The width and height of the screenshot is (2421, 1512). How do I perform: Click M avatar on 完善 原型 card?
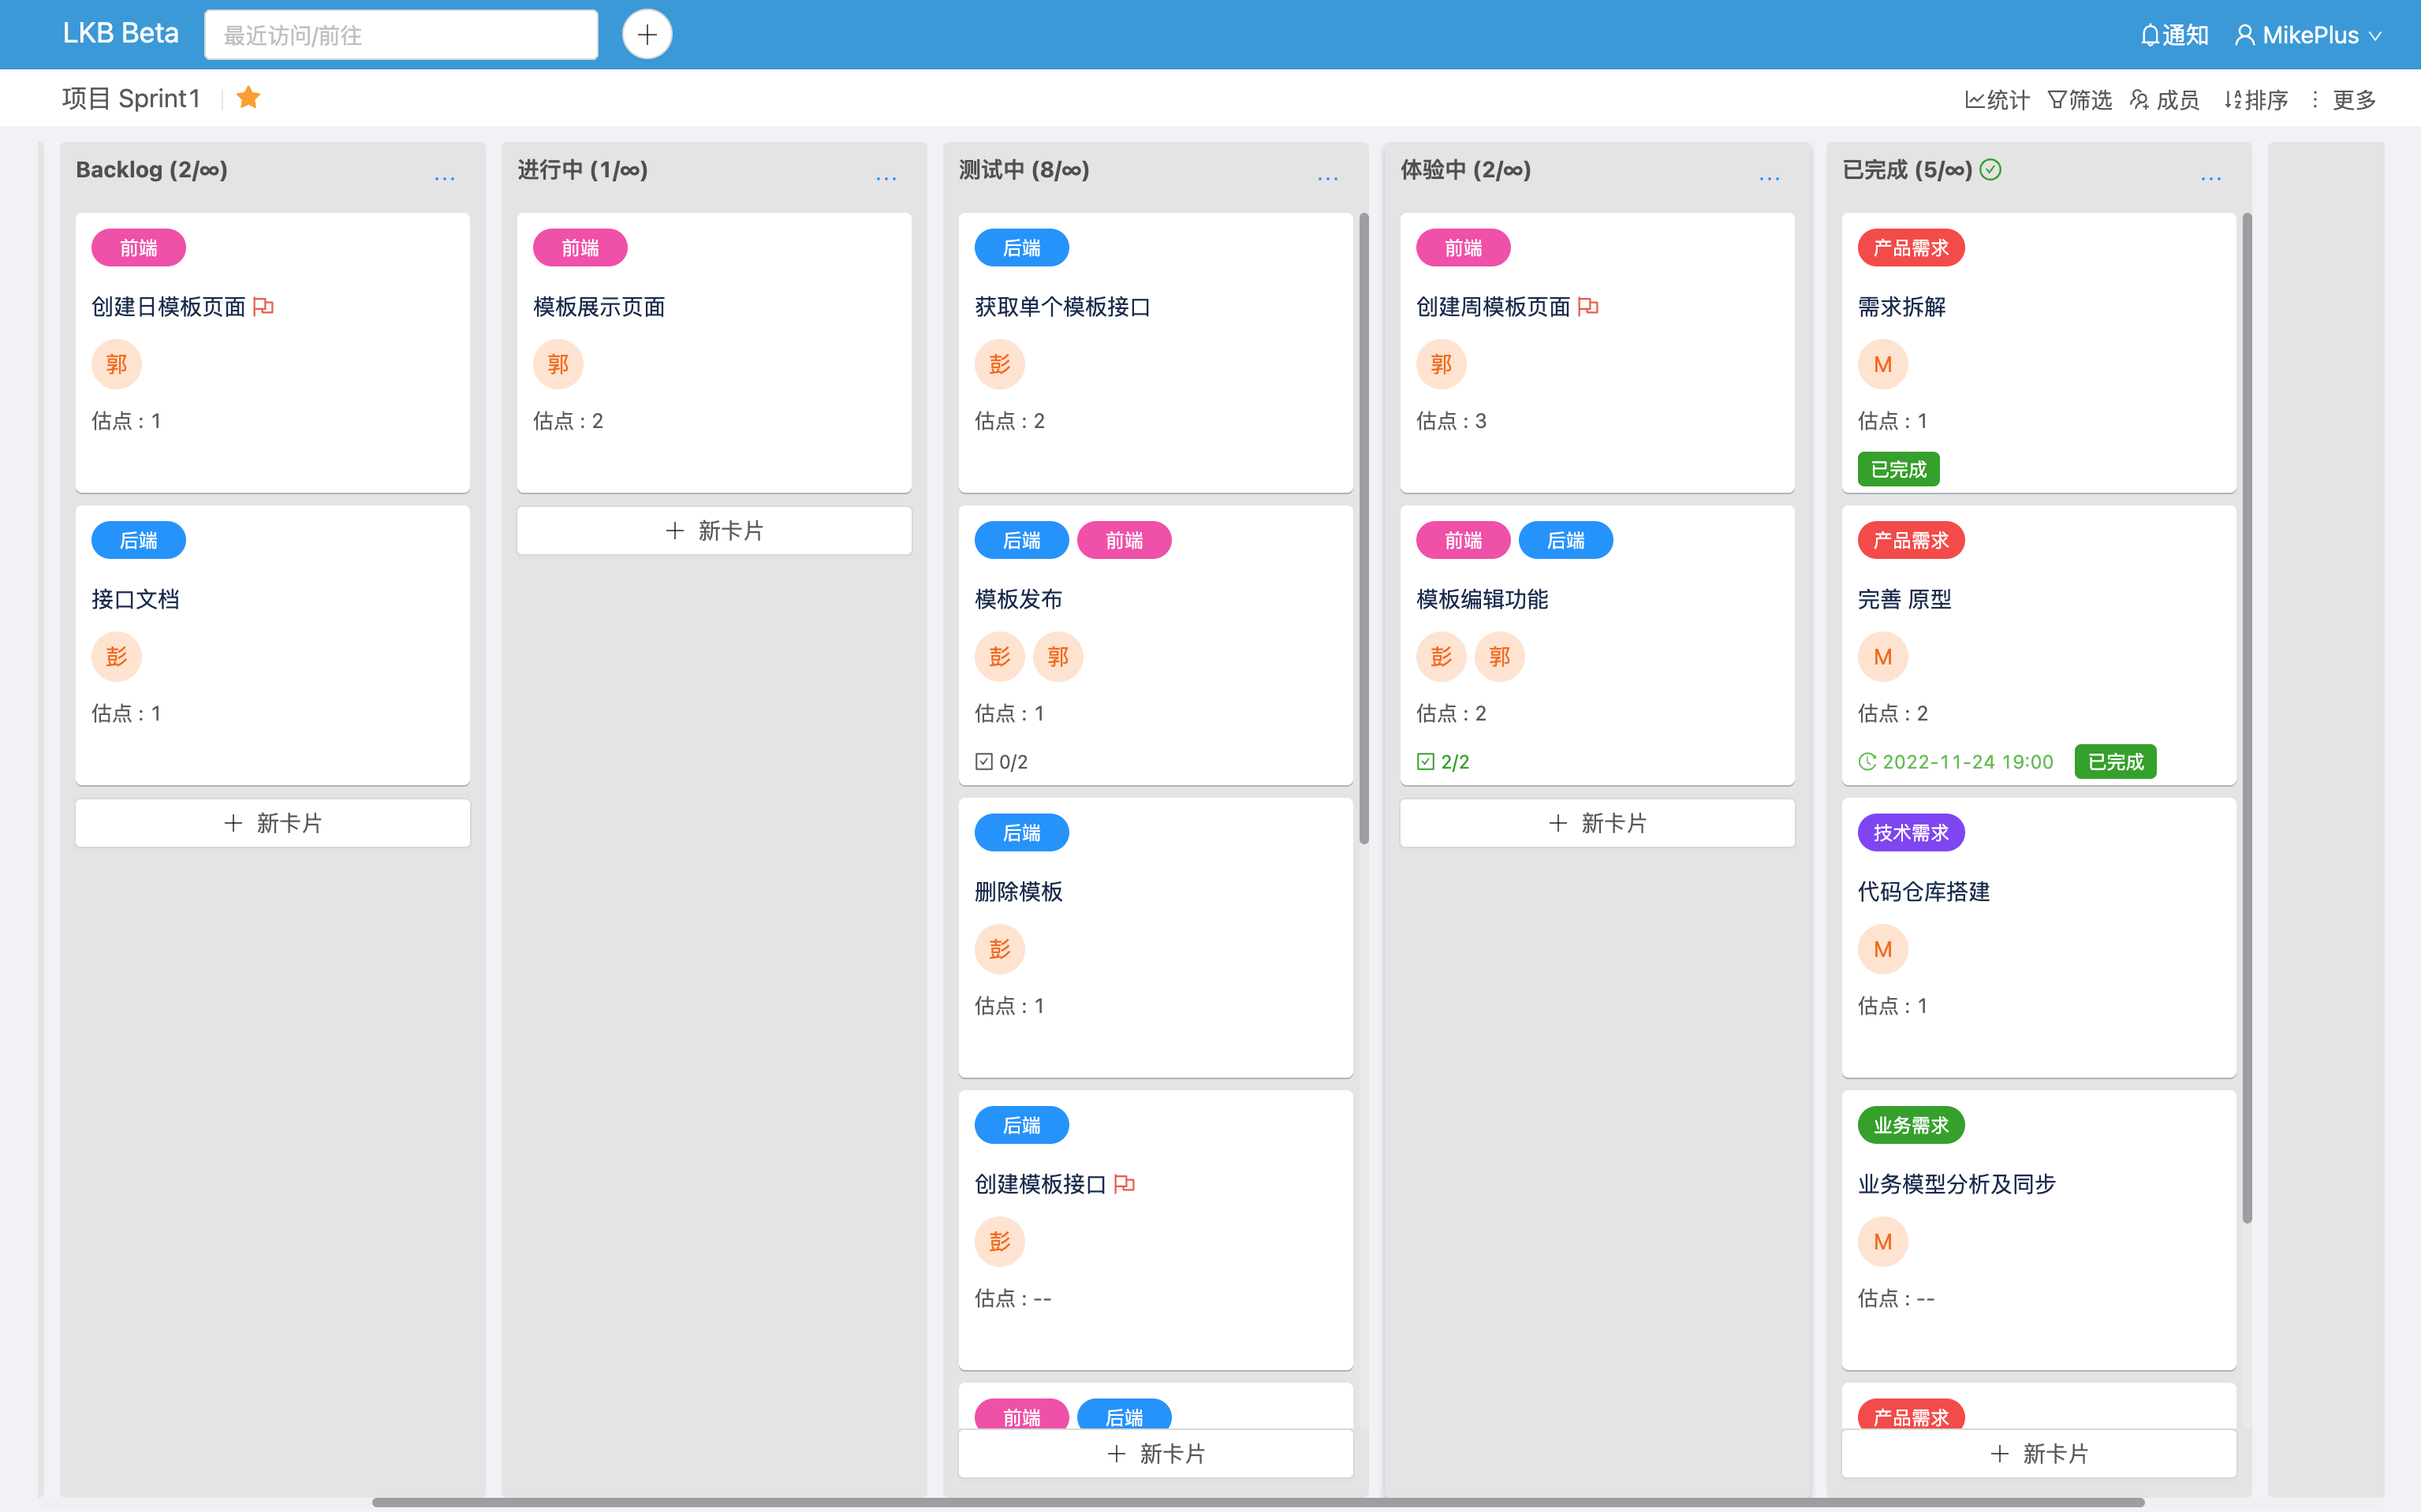(x=1882, y=657)
